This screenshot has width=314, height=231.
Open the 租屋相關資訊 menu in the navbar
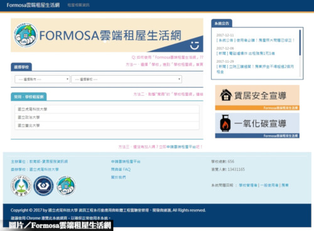click(78, 5)
